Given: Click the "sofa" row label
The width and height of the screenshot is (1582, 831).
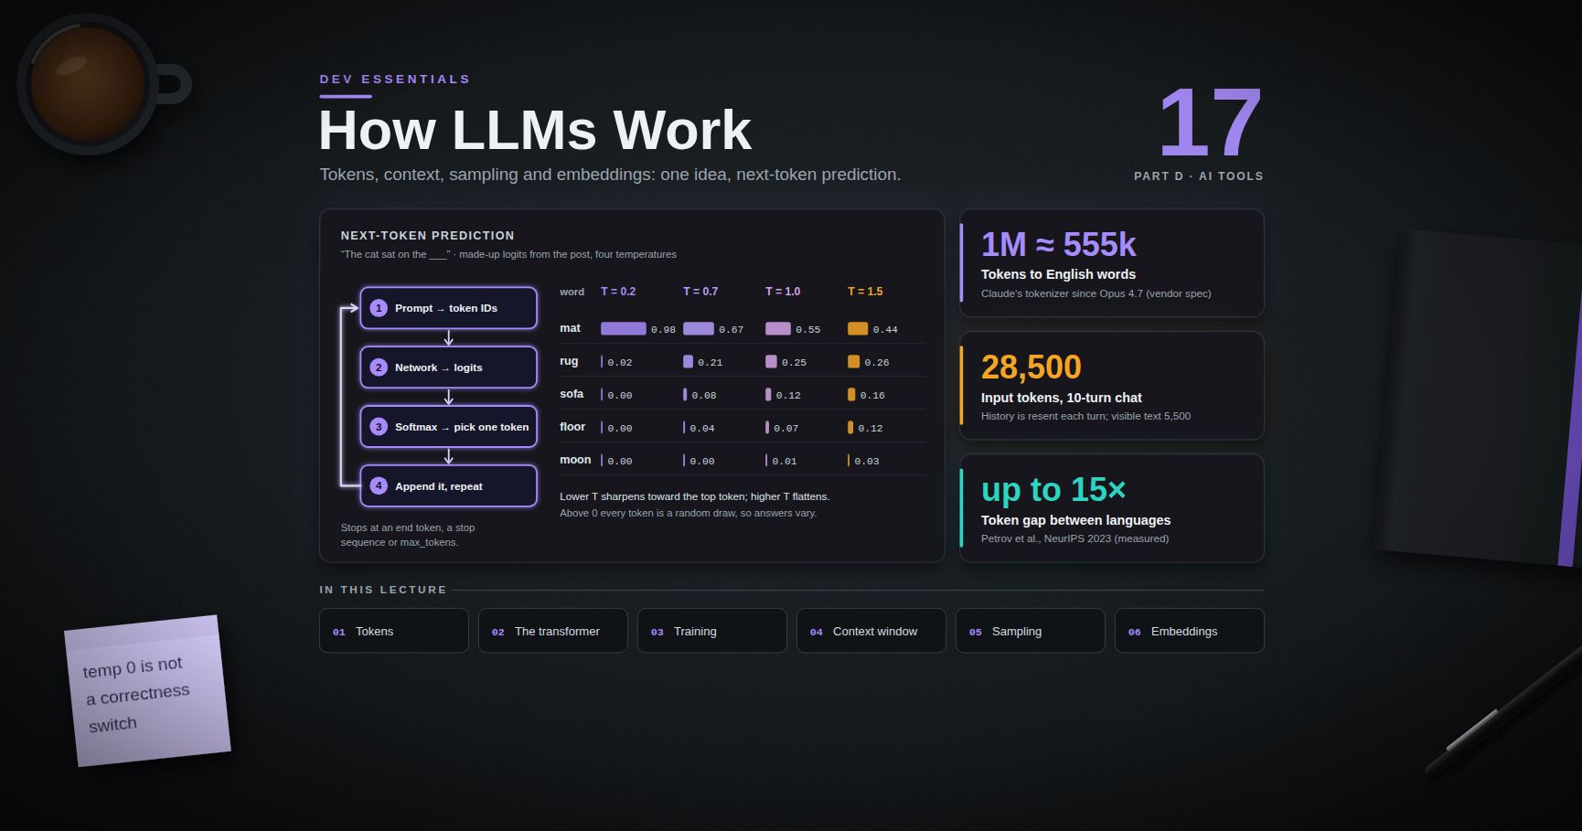Looking at the screenshot, I should pos(572,394).
